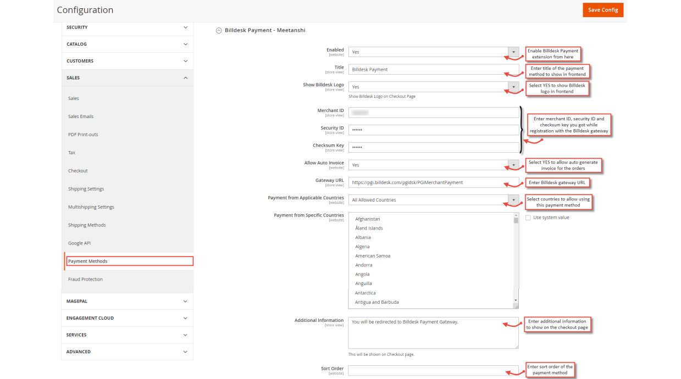Select Antarctica in country list
Viewport: 681px width, 379px height.
tap(366, 293)
